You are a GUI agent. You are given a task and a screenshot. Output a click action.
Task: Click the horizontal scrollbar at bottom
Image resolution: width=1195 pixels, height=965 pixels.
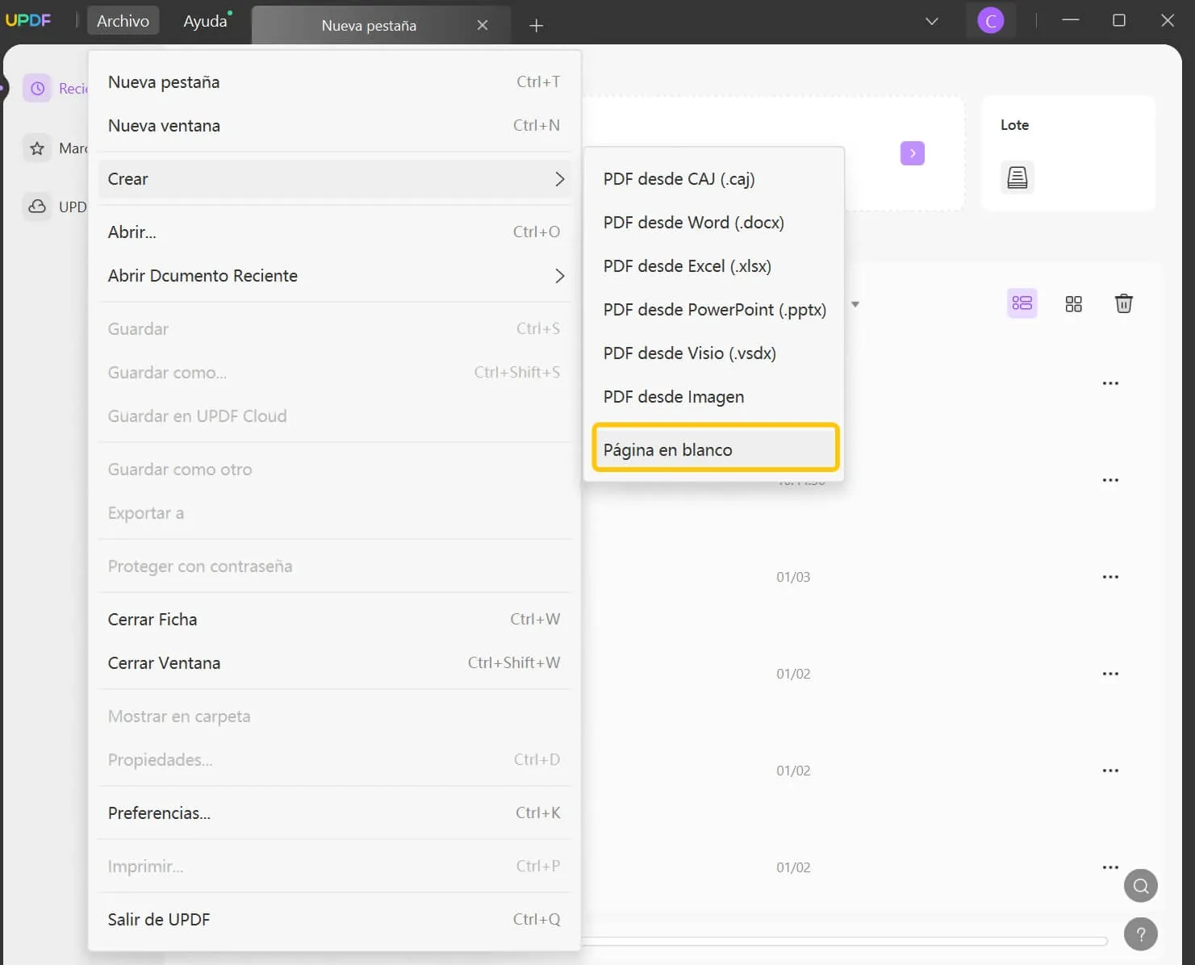[x=845, y=941]
